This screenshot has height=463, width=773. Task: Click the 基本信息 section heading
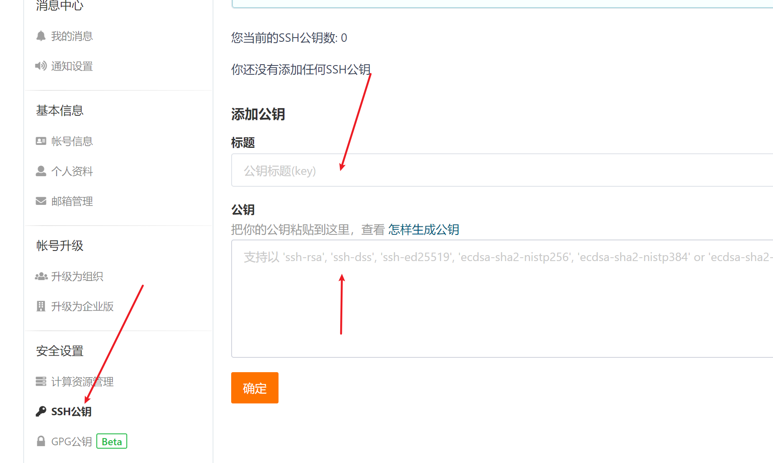pos(60,111)
